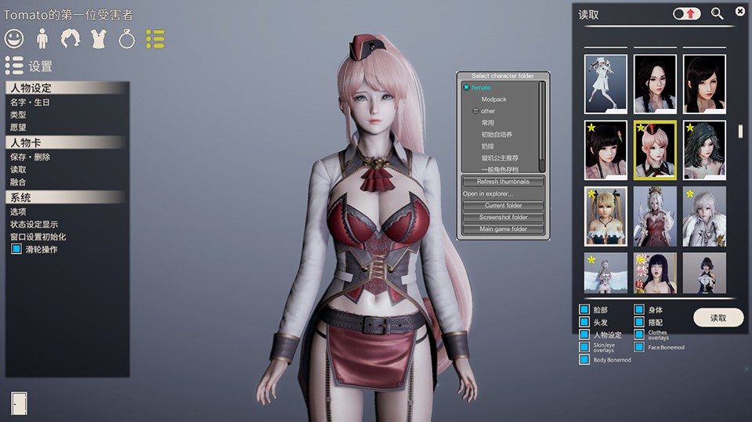This screenshot has width=752, height=422.
Task: Toggle the red arrow sort order switch
Action: [687, 13]
